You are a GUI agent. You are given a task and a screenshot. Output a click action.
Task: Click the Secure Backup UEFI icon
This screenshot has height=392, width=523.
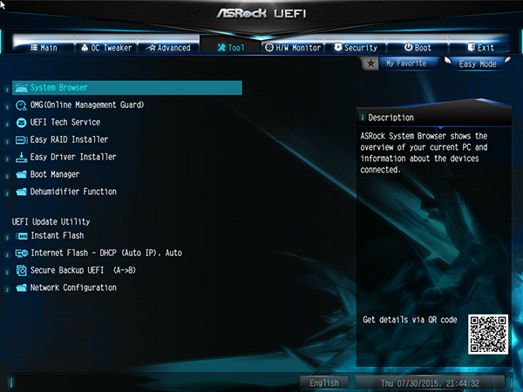(x=22, y=271)
